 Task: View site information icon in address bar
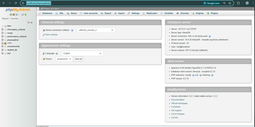point(23,3)
